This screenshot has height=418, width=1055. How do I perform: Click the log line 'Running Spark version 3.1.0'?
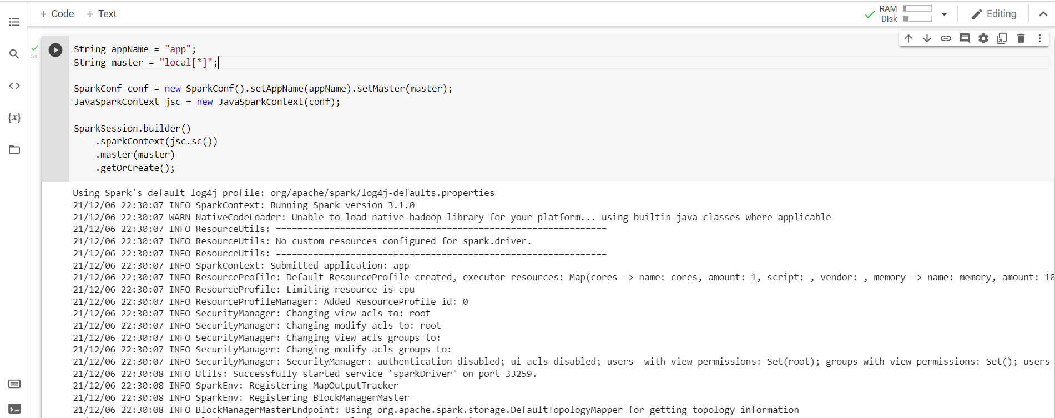point(244,205)
